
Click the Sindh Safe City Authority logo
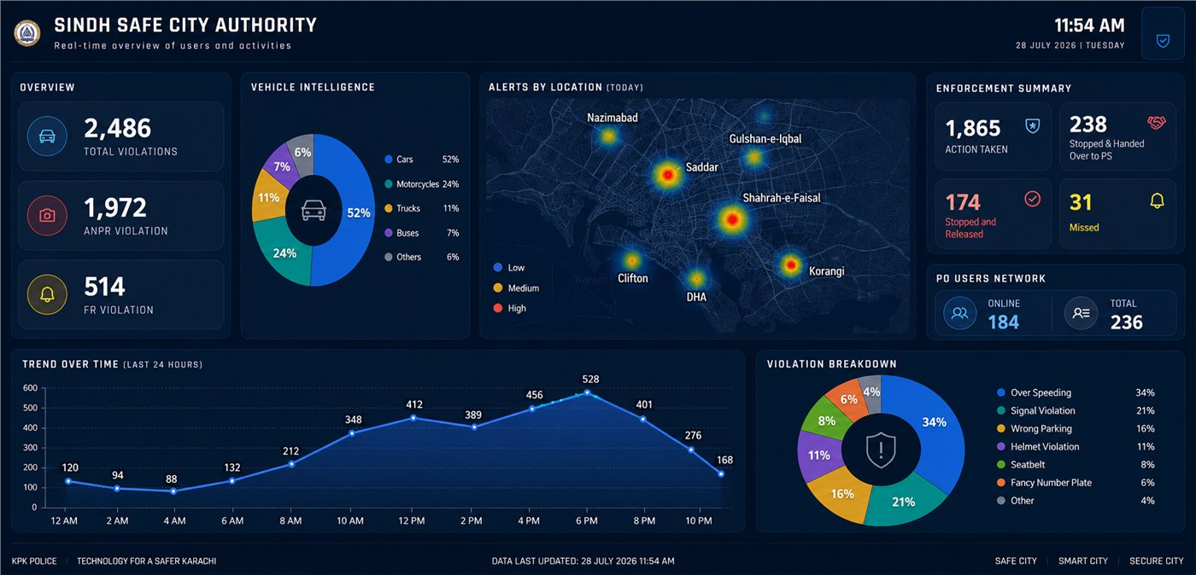[x=27, y=33]
